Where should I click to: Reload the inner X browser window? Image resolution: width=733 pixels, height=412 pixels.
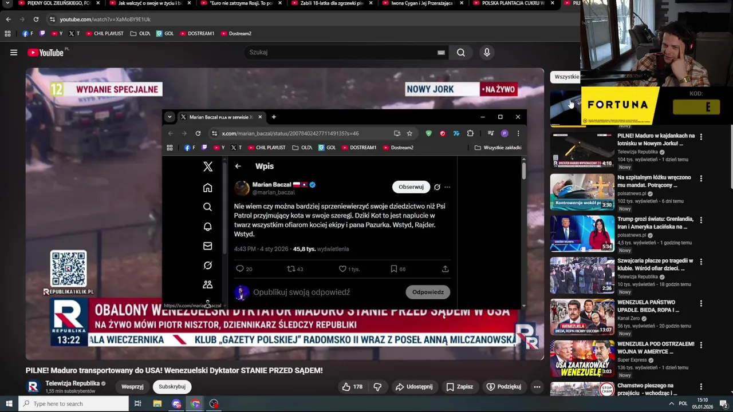click(198, 133)
